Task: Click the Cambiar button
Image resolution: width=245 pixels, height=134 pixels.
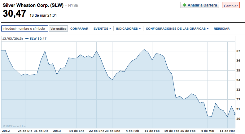Action: 231,6
